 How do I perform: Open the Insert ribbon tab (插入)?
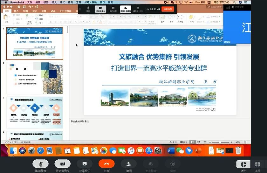pos(16,11)
